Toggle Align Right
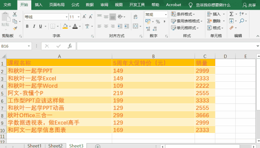The height and width of the screenshot is (148, 260). tap(113, 26)
